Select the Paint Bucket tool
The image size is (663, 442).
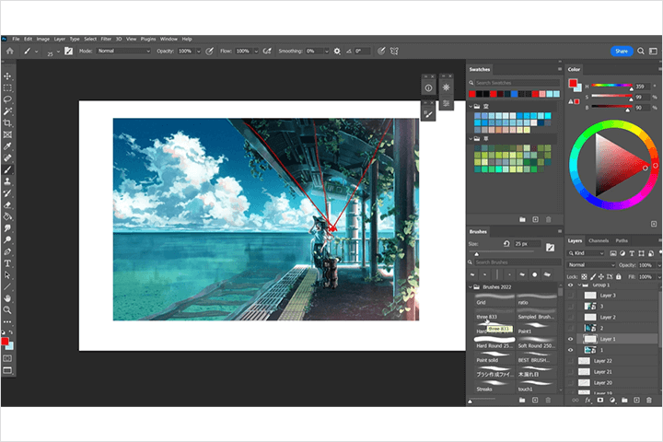coord(7,216)
